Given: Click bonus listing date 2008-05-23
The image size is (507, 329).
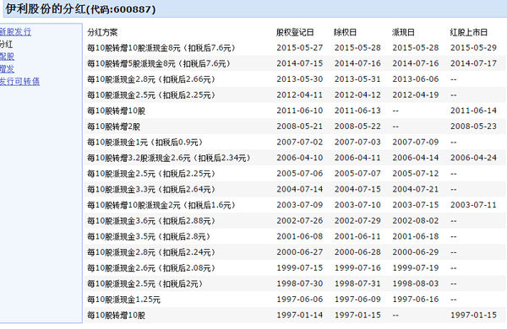Looking at the screenshot, I should (473, 127).
